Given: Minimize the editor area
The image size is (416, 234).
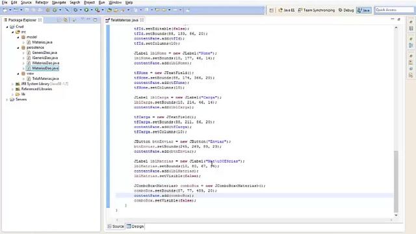Looking at the screenshot, I should [393, 19].
